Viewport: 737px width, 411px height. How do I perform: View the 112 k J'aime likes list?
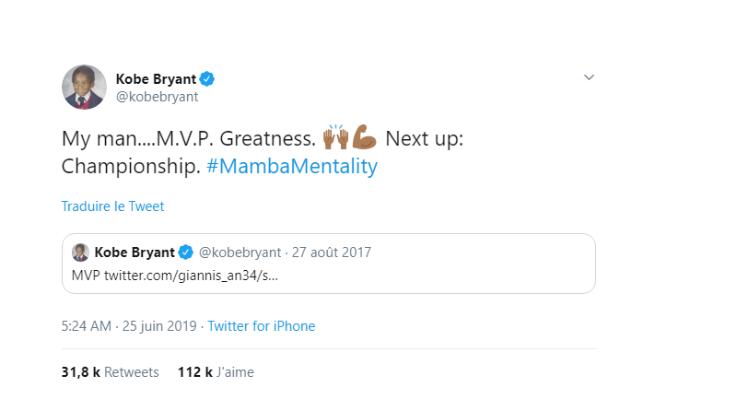click(216, 372)
